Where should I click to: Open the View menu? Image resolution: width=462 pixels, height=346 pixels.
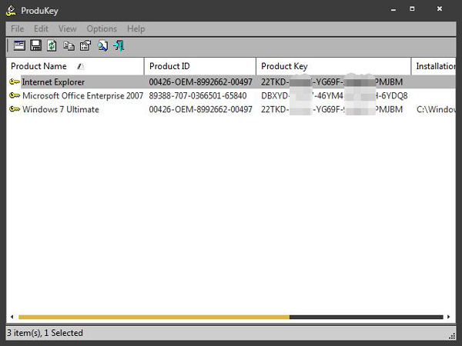tap(68, 29)
